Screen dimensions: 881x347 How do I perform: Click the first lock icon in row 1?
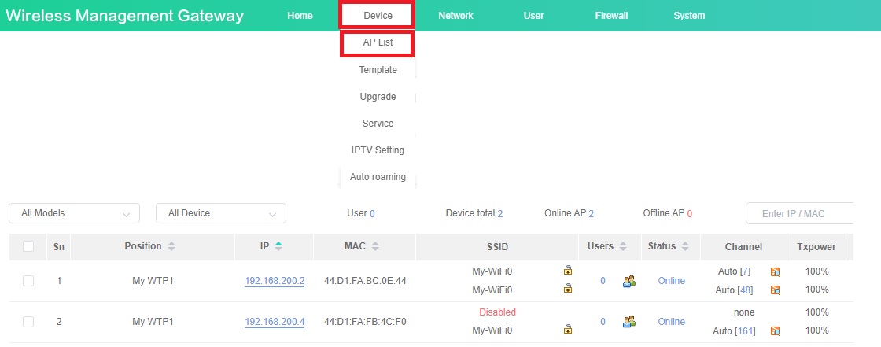coord(567,271)
